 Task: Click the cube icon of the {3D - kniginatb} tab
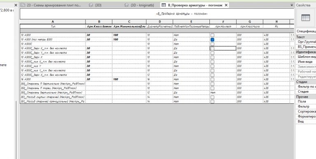(127, 5)
